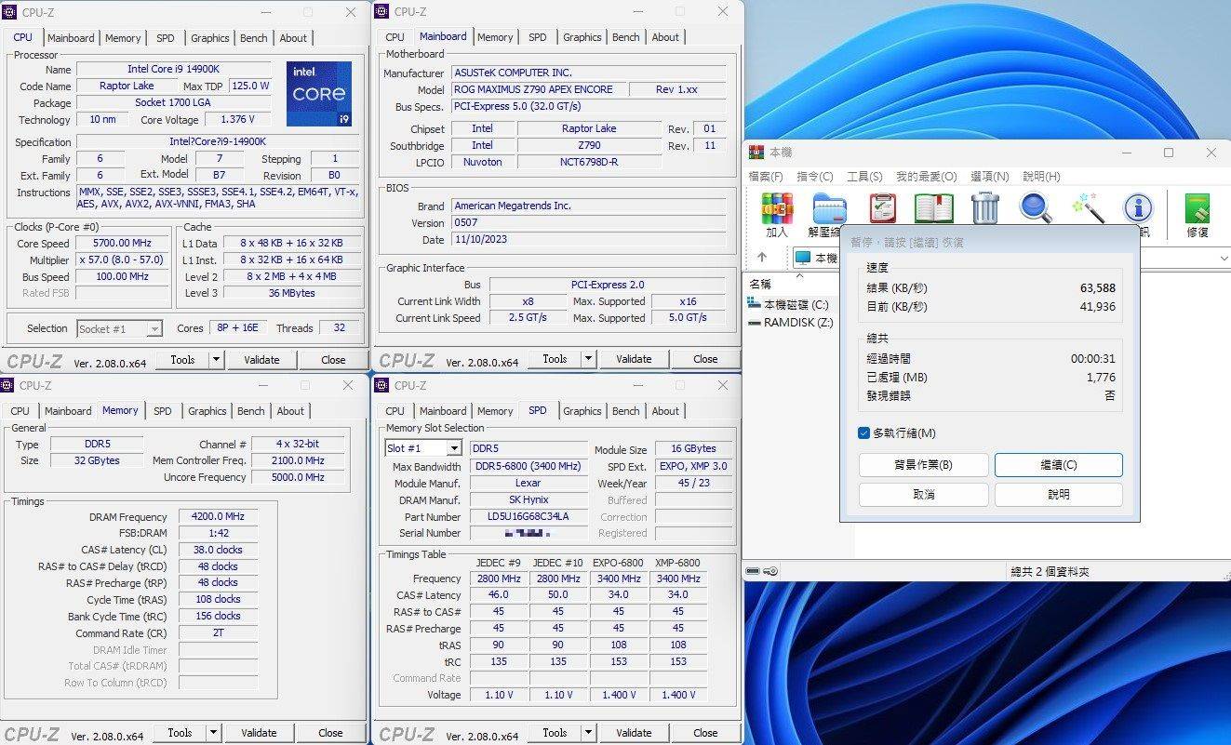Click Validate in the CPU-Z SPD window
This screenshot has height=745, width=1231.
click(x=634, y=733)
